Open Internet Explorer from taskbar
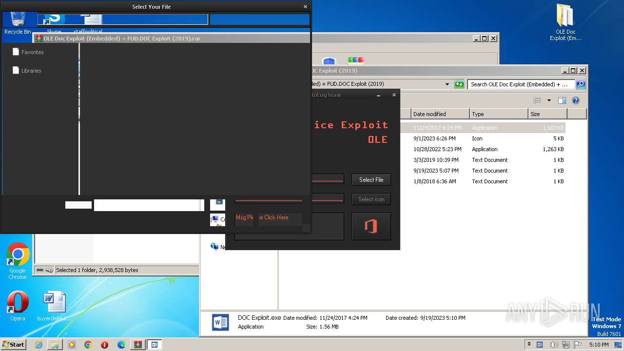The image size is (624, 351). tap(39, 345)
